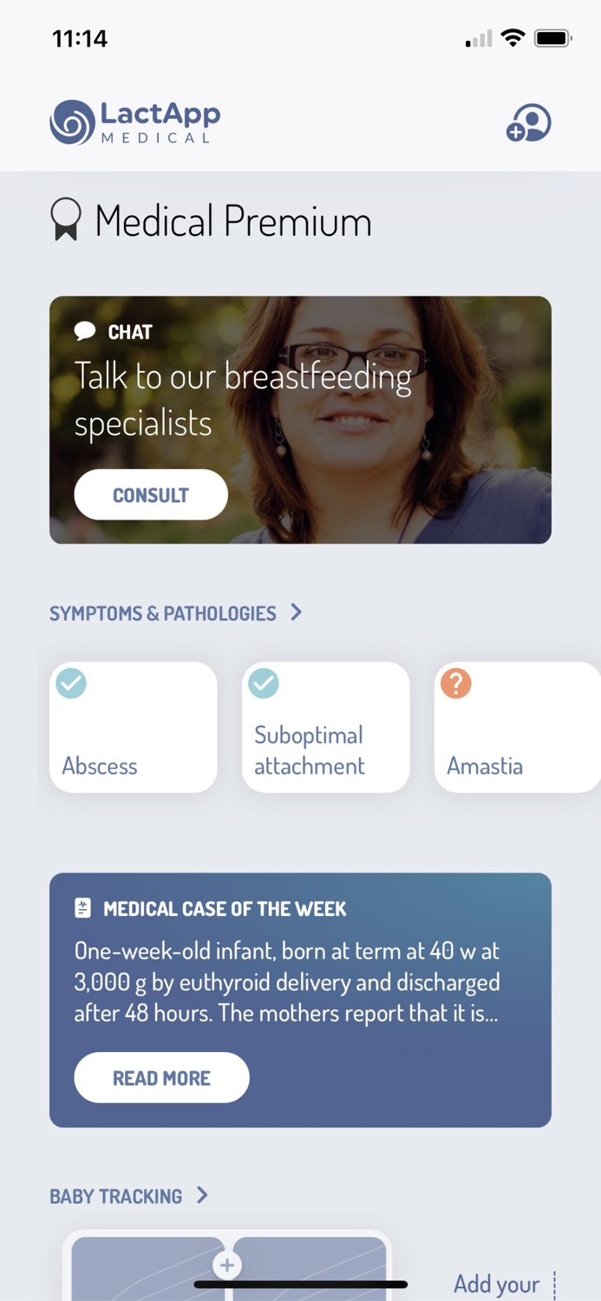
Task: Open the add-contact profile icon
Action: (528, 122)
